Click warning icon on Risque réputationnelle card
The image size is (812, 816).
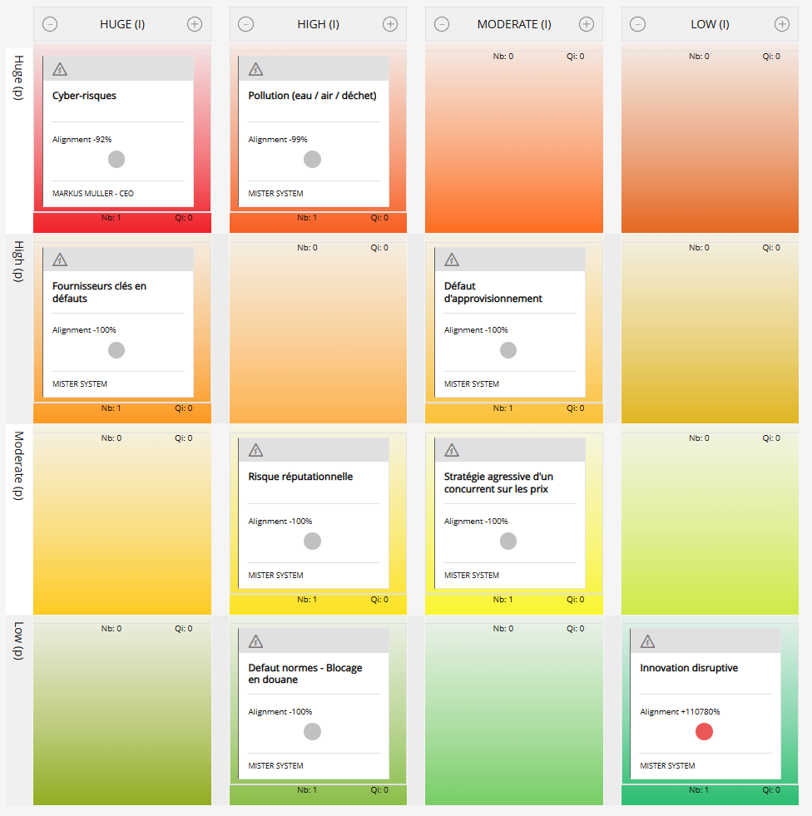click(x=256, y=451)
